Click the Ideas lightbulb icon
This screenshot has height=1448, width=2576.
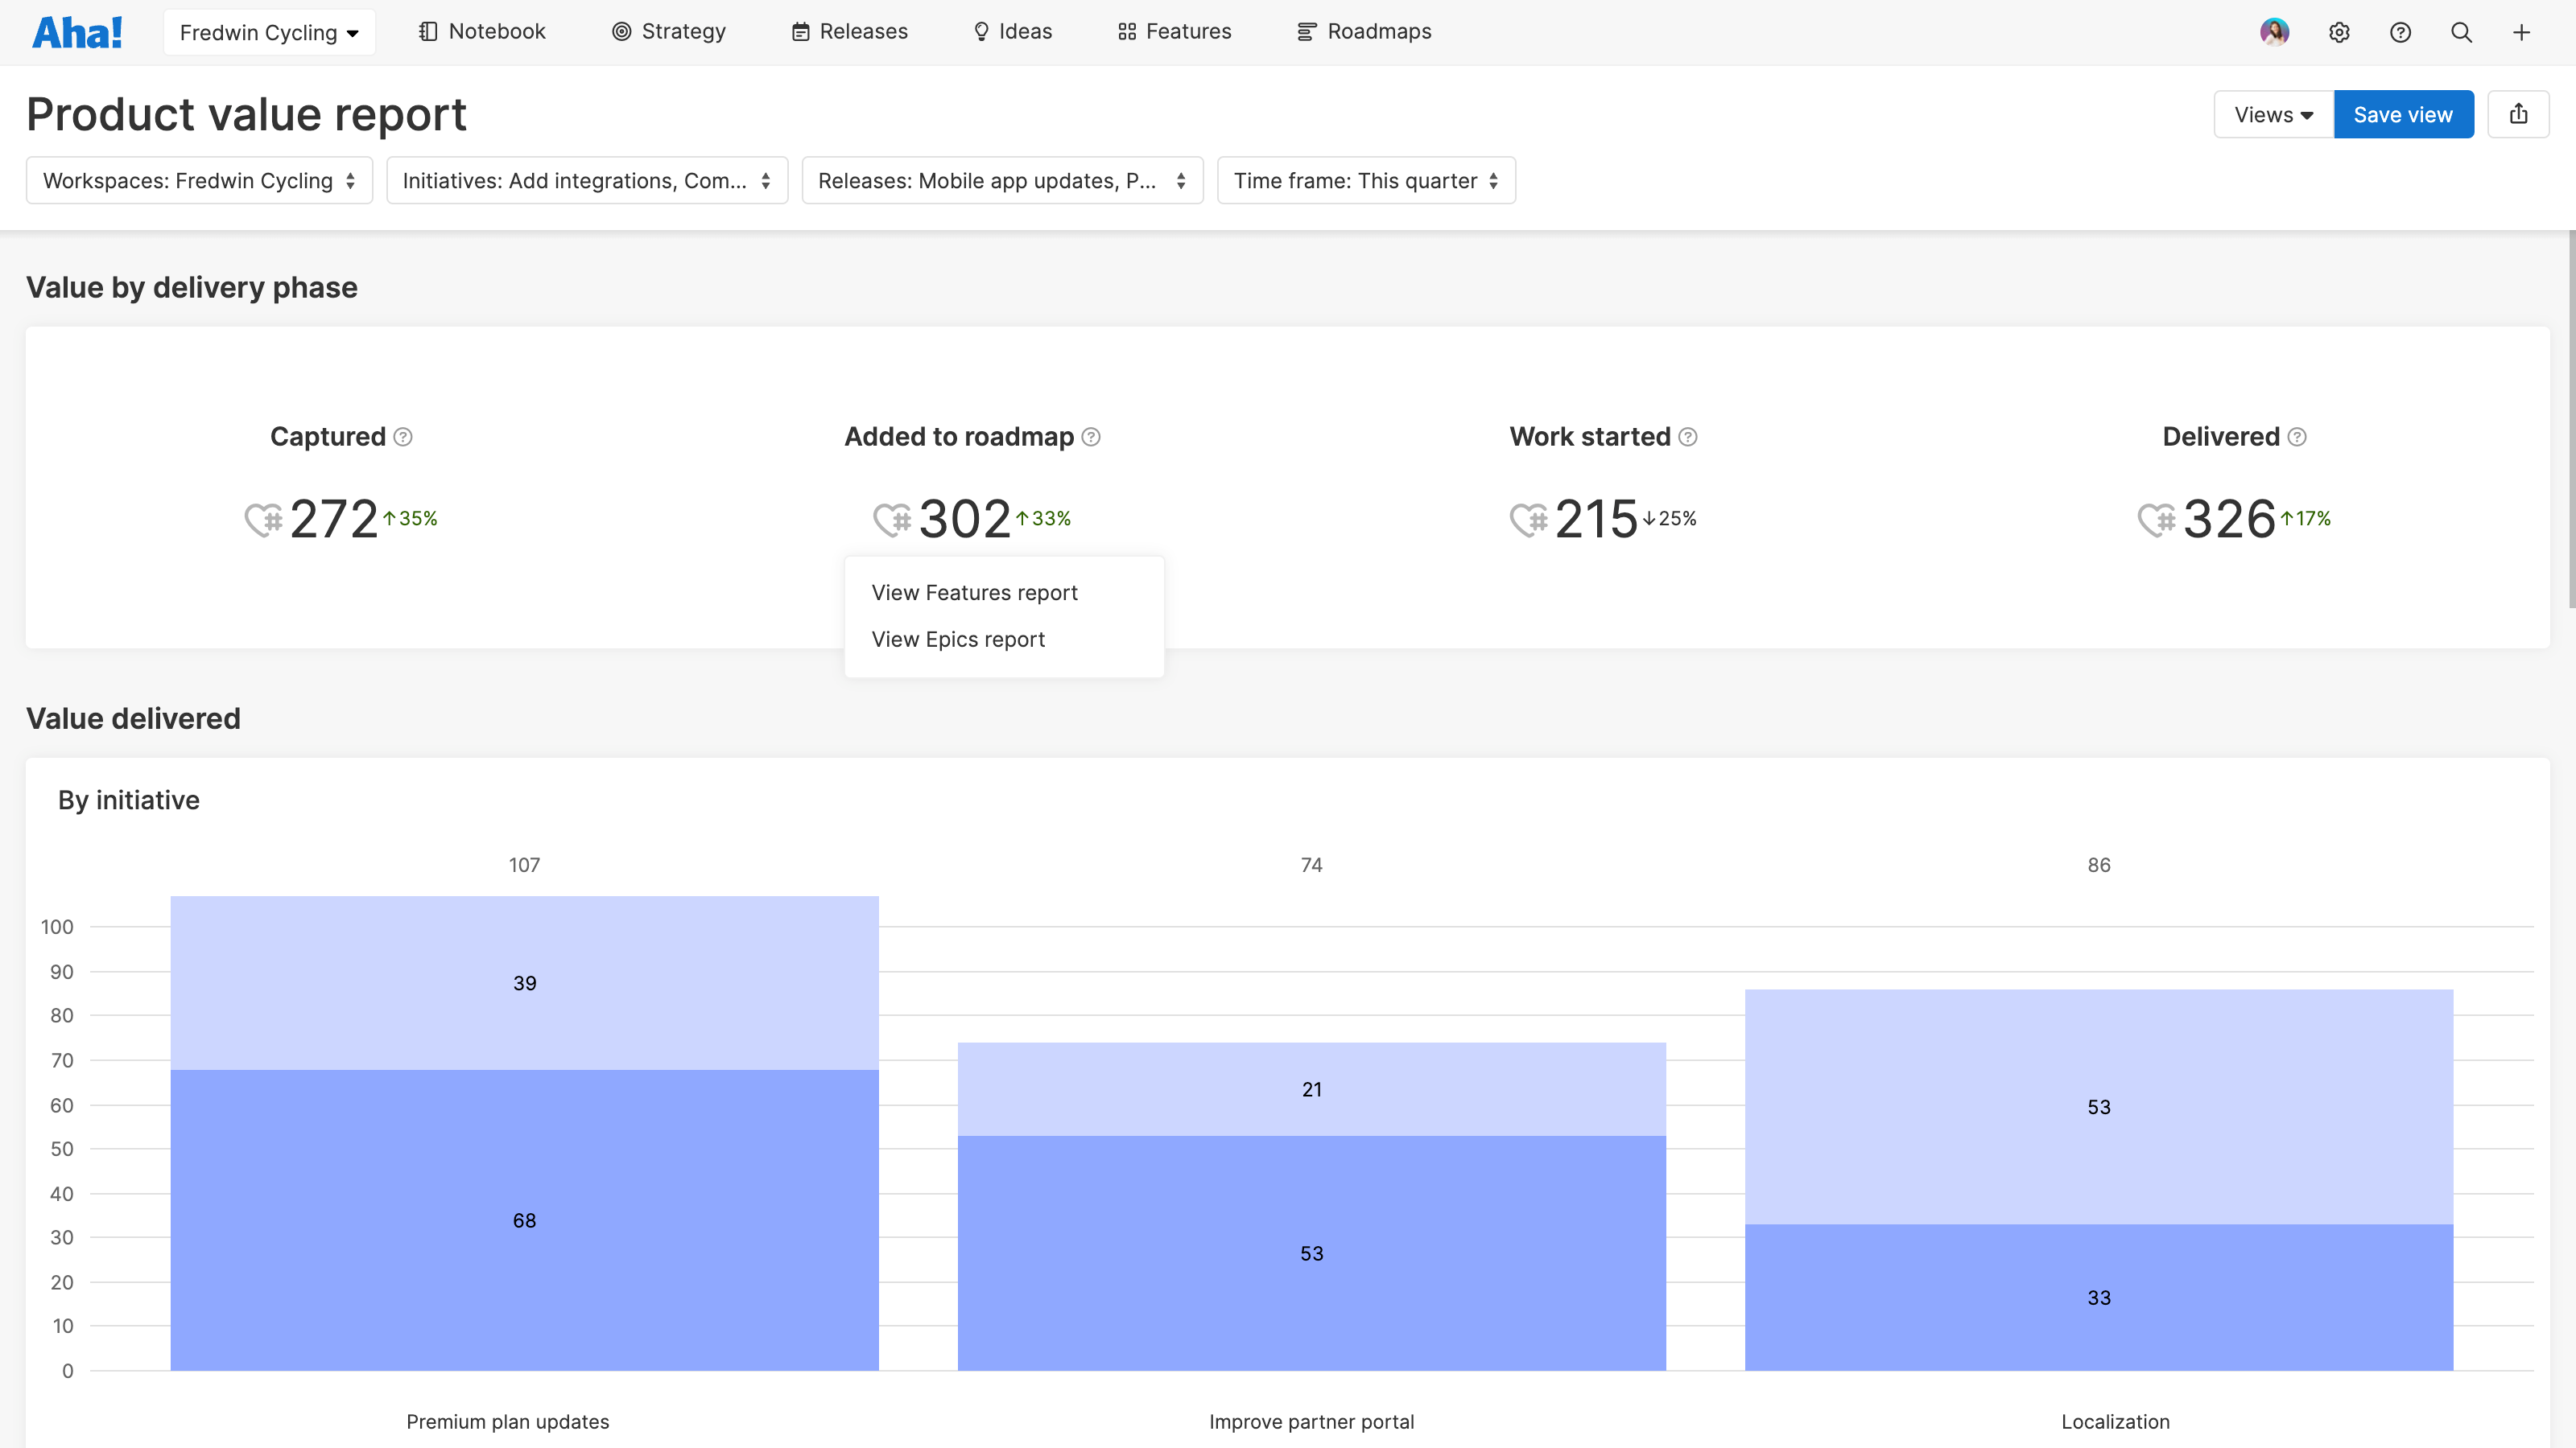981,31
